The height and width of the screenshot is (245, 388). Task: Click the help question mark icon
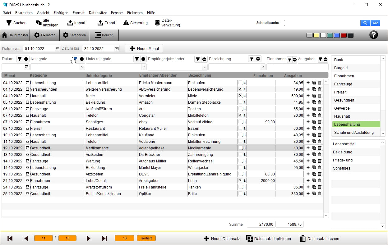(x=373, y=35)
